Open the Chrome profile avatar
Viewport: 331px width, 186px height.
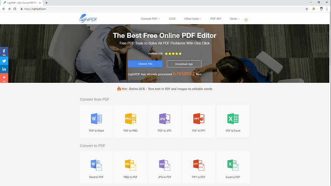pyautogui.click(x=321, y=9)
